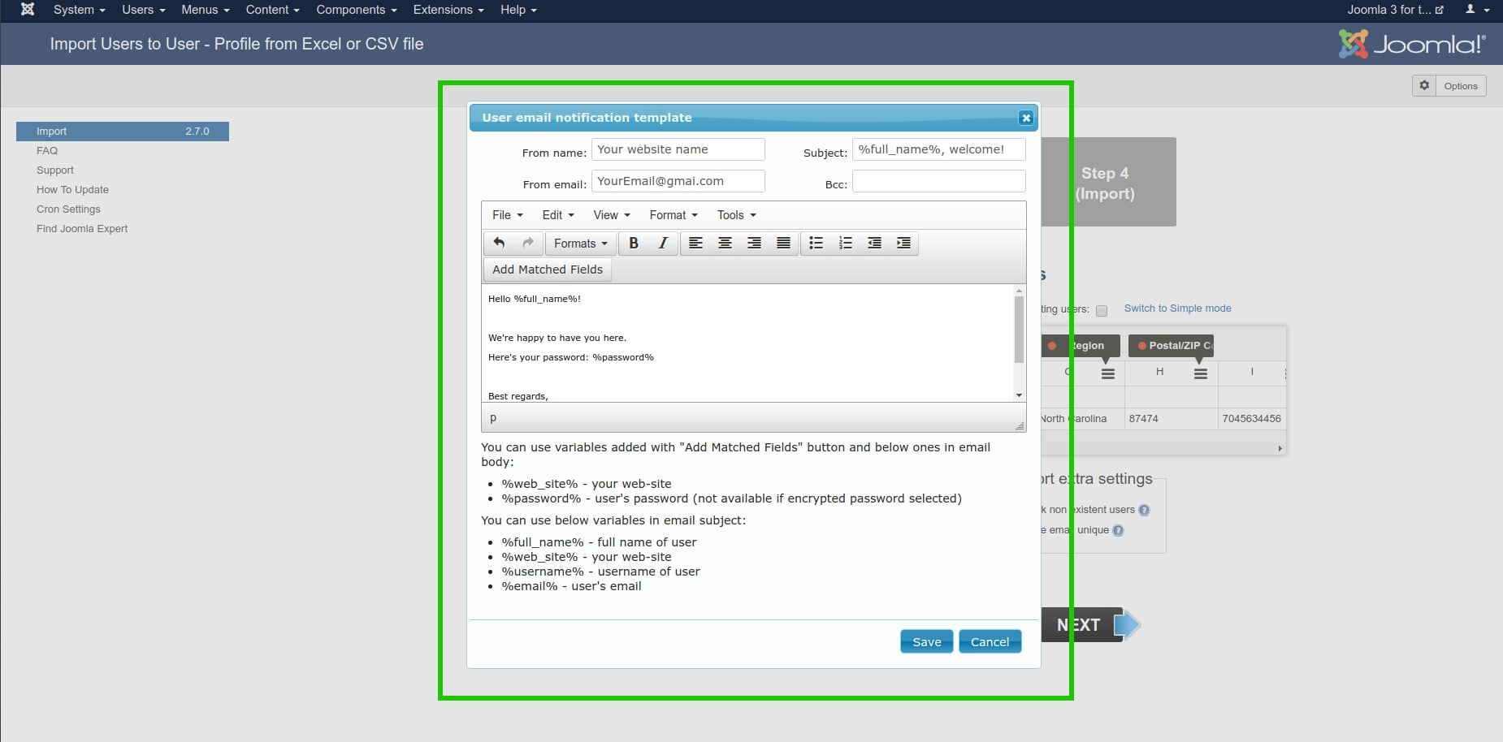The width and height of the screenshot is (1503, 742).
Task: Insert a numbered list in editor
Action: (x=845, y=243)
